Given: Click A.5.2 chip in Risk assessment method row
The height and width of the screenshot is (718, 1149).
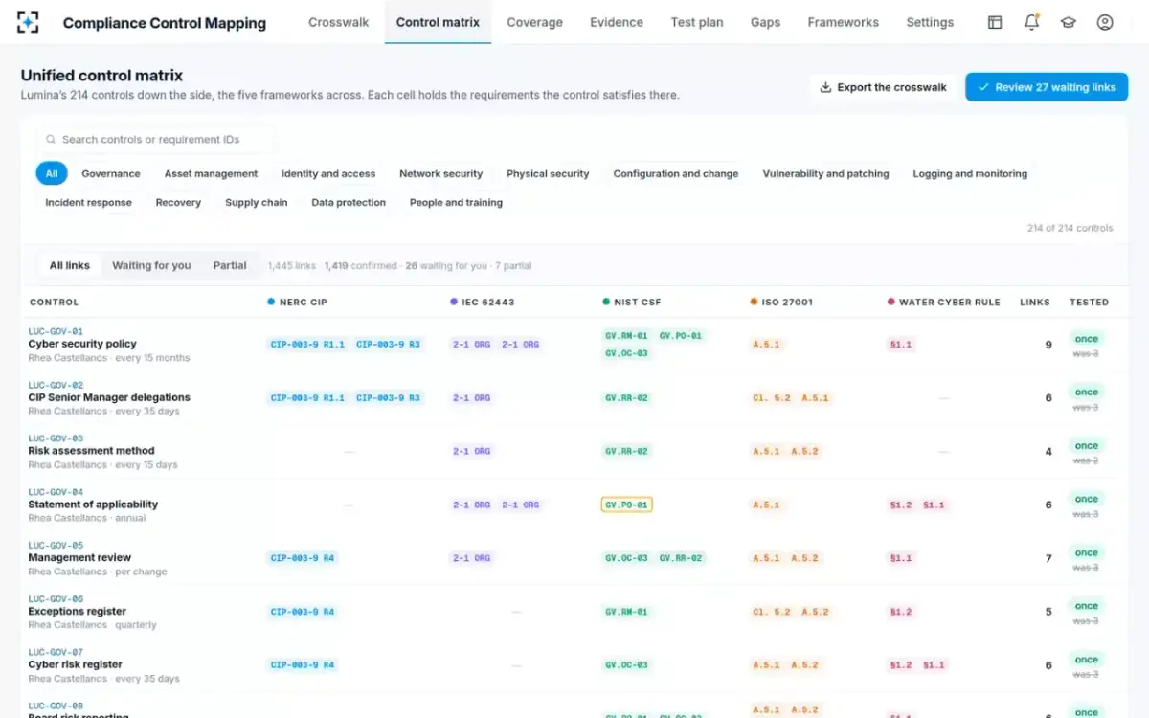Looking at the screenshot, I should pos(804,452).
